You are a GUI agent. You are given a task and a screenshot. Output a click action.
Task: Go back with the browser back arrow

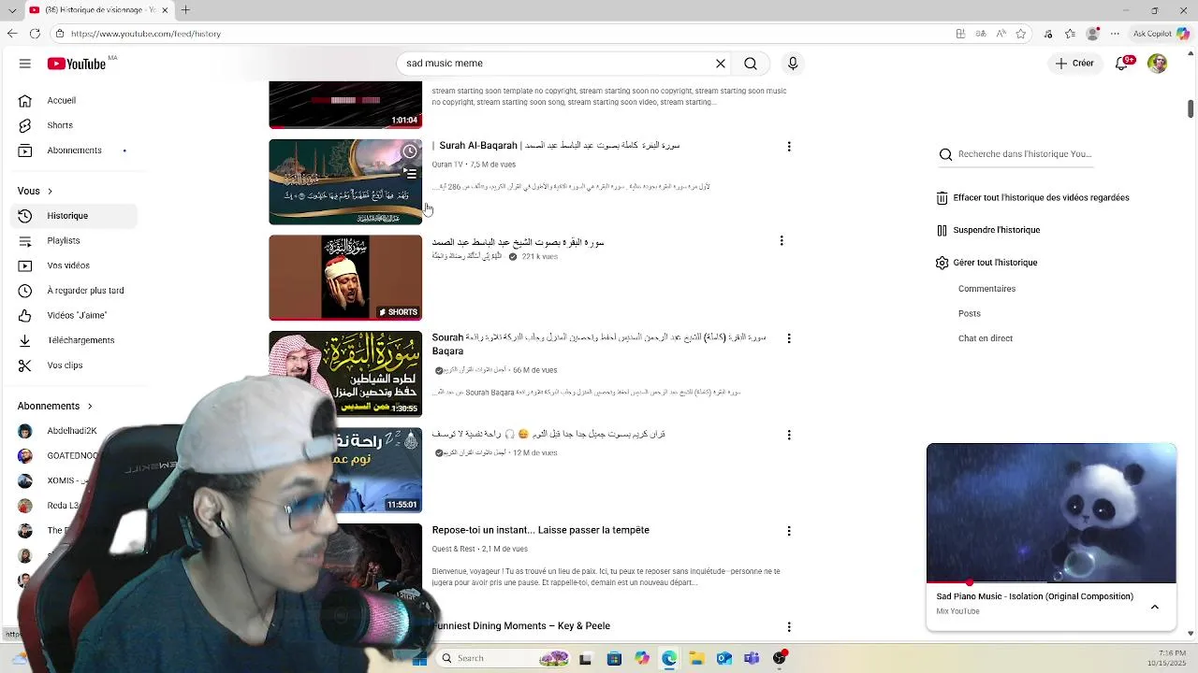coord(11,34)
